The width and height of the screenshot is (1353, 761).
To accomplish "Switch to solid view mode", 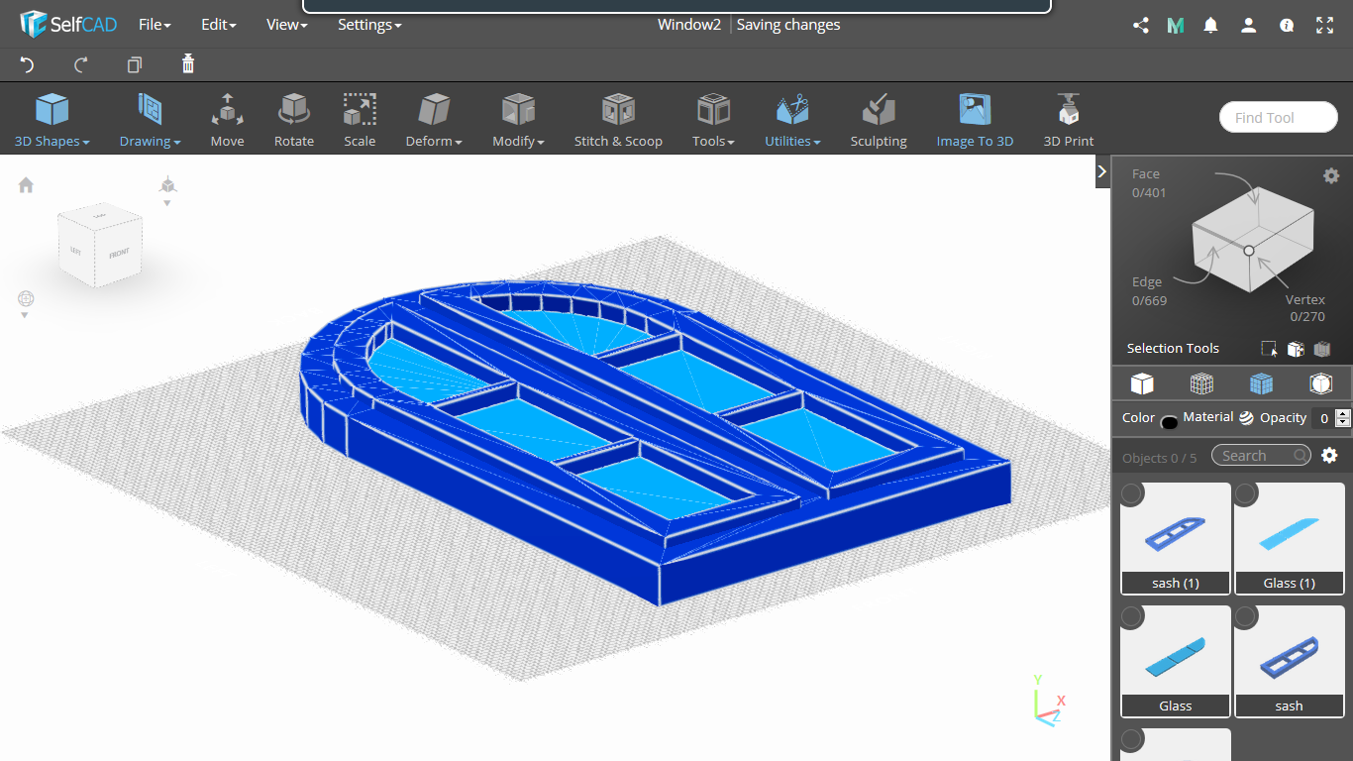I will point(1142,383).
